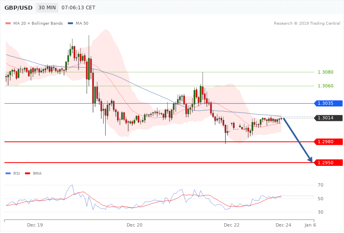The image size is (344, 233).
Task: Click the MA 20 + Bollinger Bands legend swatch
Action: [8, 23]
